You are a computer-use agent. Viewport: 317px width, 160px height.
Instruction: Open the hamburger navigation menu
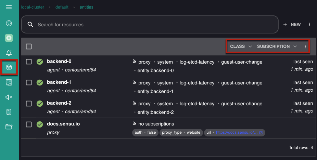[x=9, y=7]
